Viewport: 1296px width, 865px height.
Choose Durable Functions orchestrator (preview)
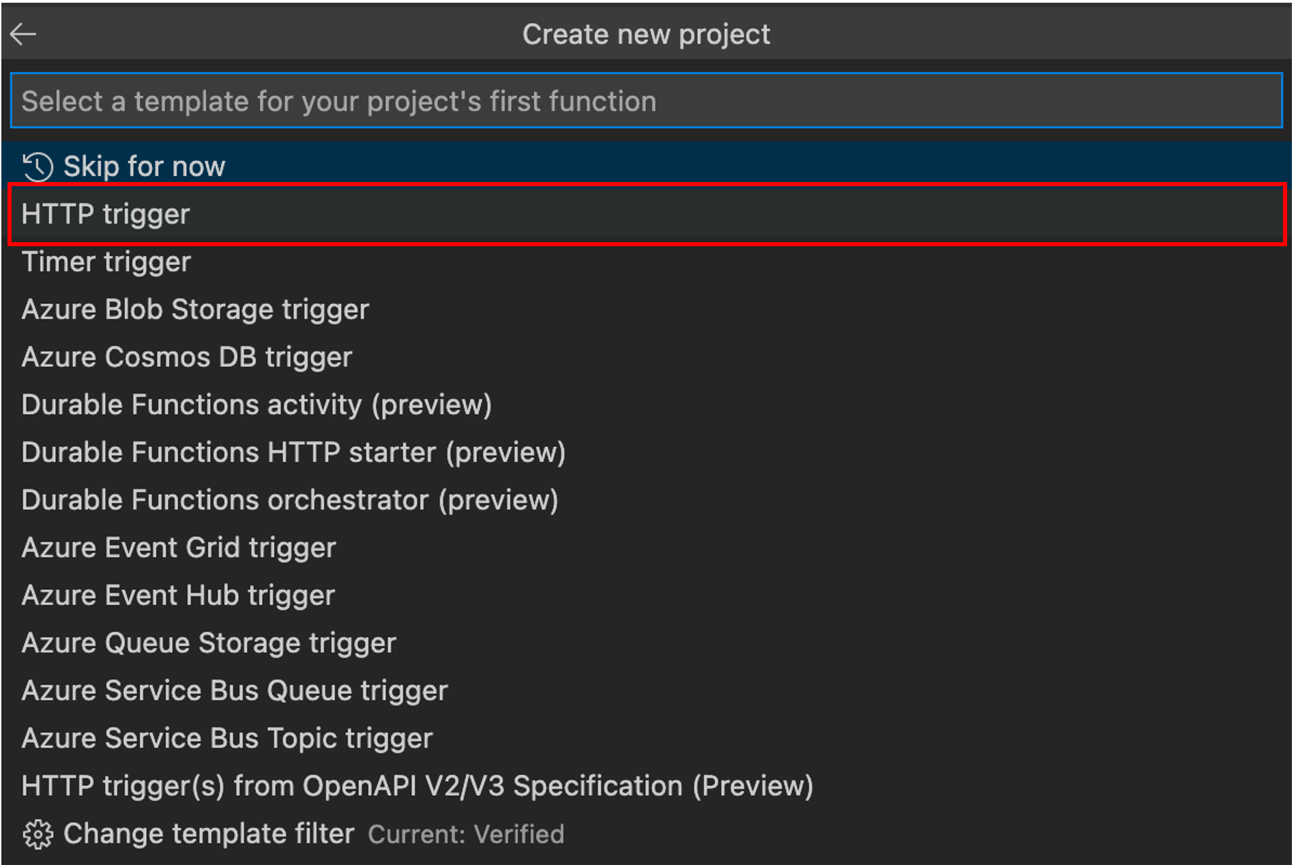(x=290, y=500)
